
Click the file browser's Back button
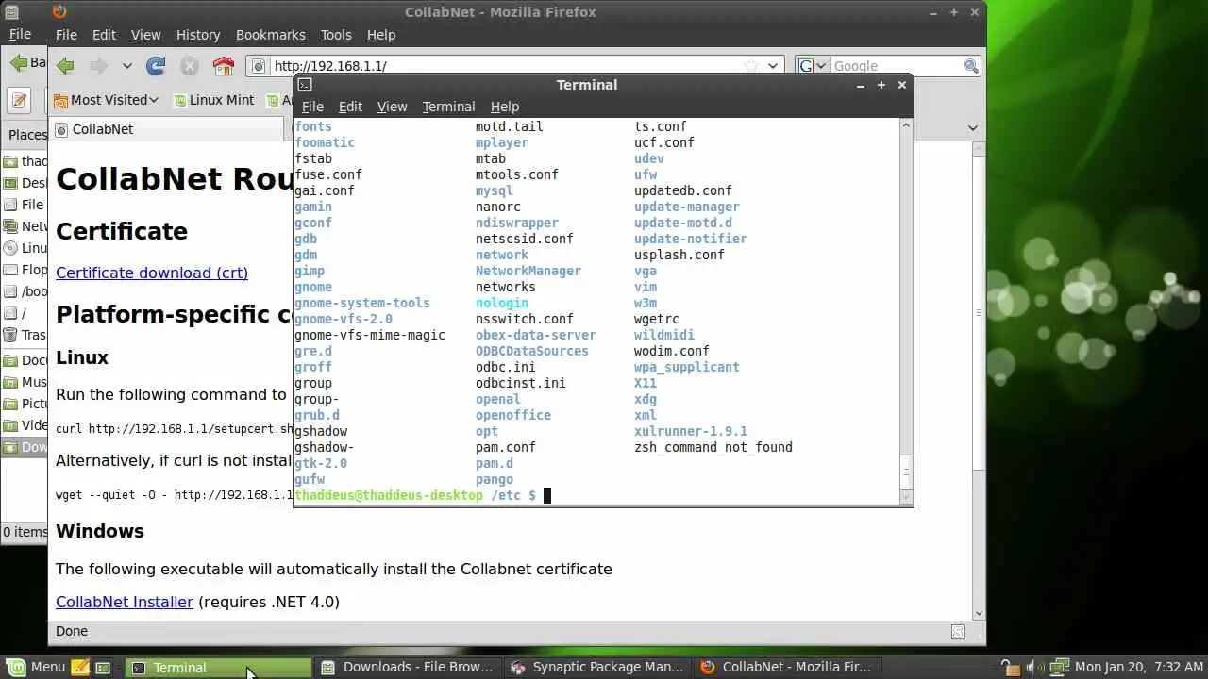pyautogui.click(x=26, y=63)
